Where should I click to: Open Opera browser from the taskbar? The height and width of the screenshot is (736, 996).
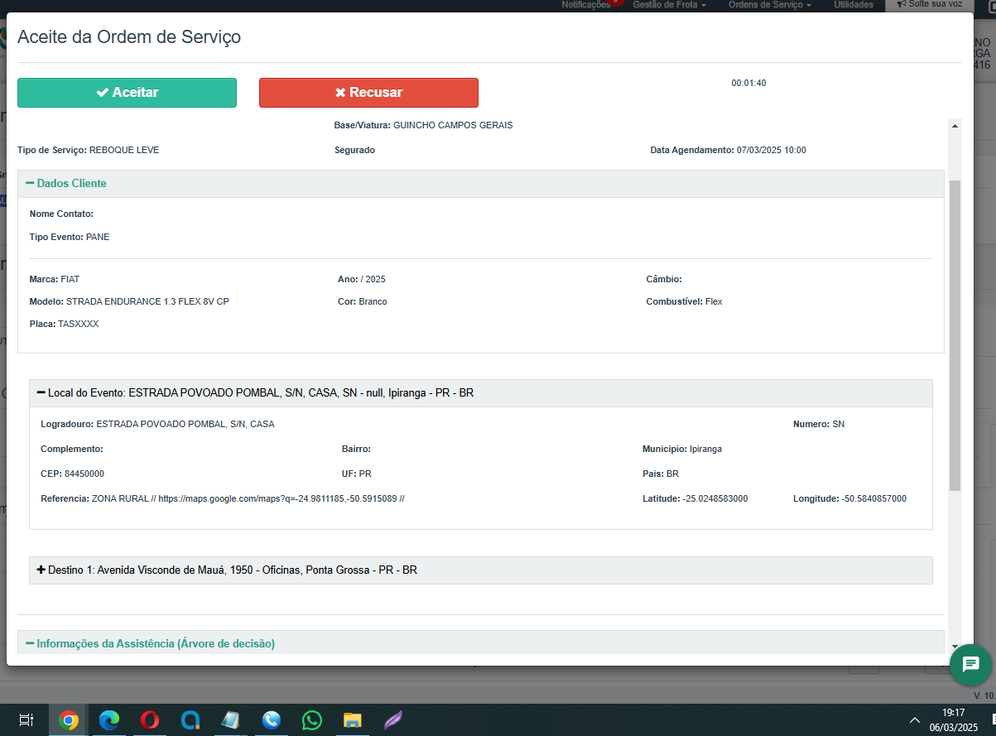tap(150, 720)
